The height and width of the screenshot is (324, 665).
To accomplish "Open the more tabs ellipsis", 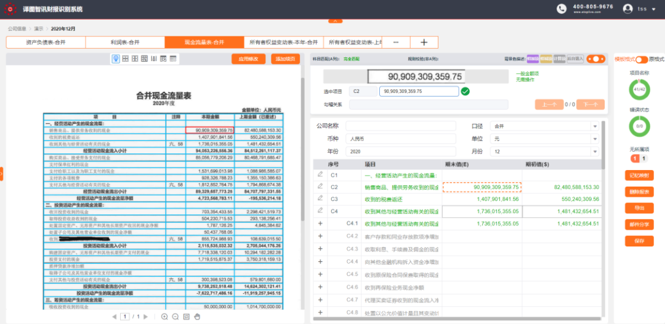I will point(396,43).
